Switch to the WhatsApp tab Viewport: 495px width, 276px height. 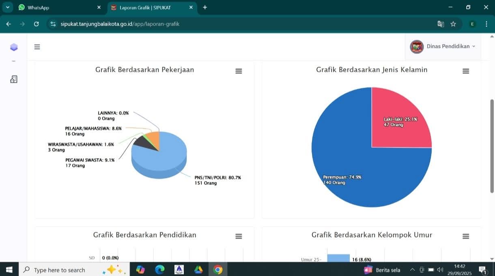click(57, 7)
